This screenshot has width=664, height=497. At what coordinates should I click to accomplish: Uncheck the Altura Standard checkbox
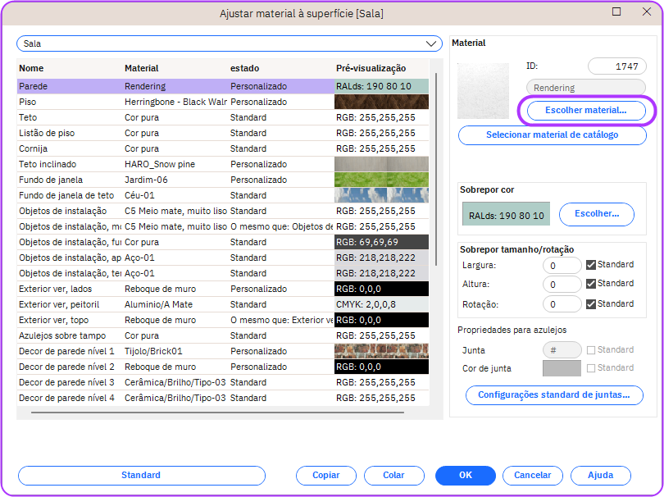tap(591, 284)
